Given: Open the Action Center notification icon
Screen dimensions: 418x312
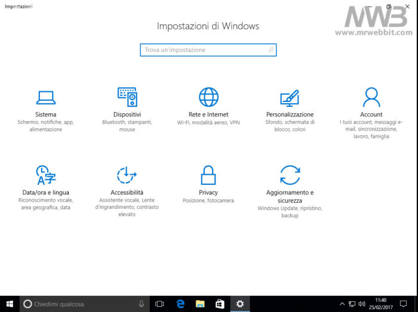Looking at the screenshot, I should click(403, 304).
